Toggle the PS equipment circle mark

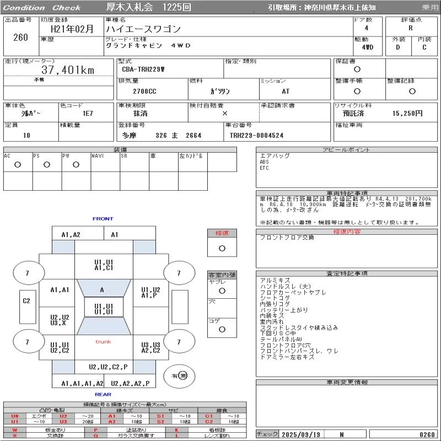click(47, 165)
